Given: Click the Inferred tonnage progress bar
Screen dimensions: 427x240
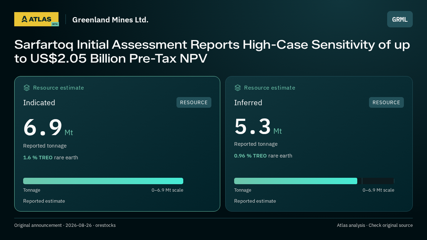Looking at the screenshot, I should point(314,181).
